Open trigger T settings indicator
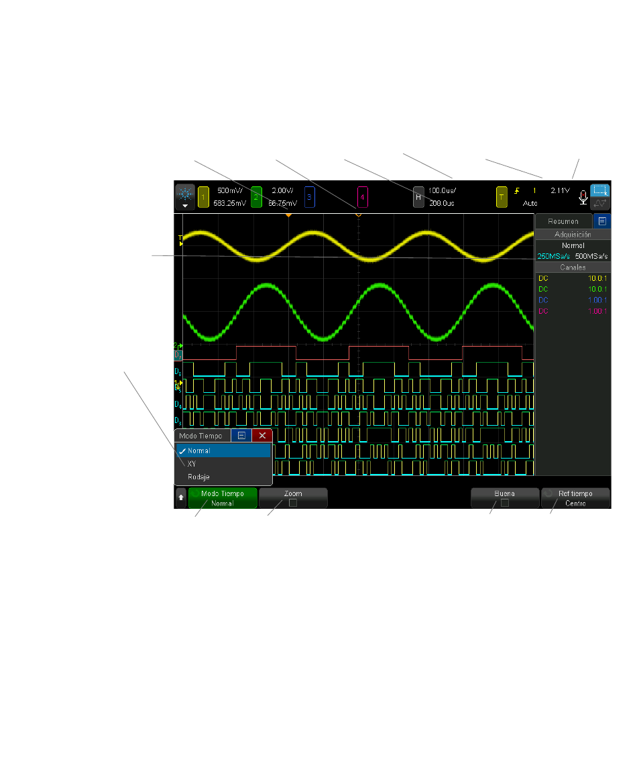The width and height of the screenshot is (637, 781). 502,197
